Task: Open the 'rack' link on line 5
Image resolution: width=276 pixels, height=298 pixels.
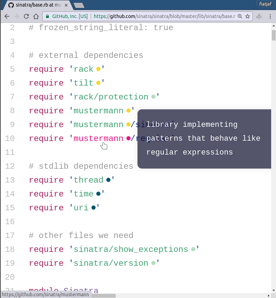Action: coord(83,69)
